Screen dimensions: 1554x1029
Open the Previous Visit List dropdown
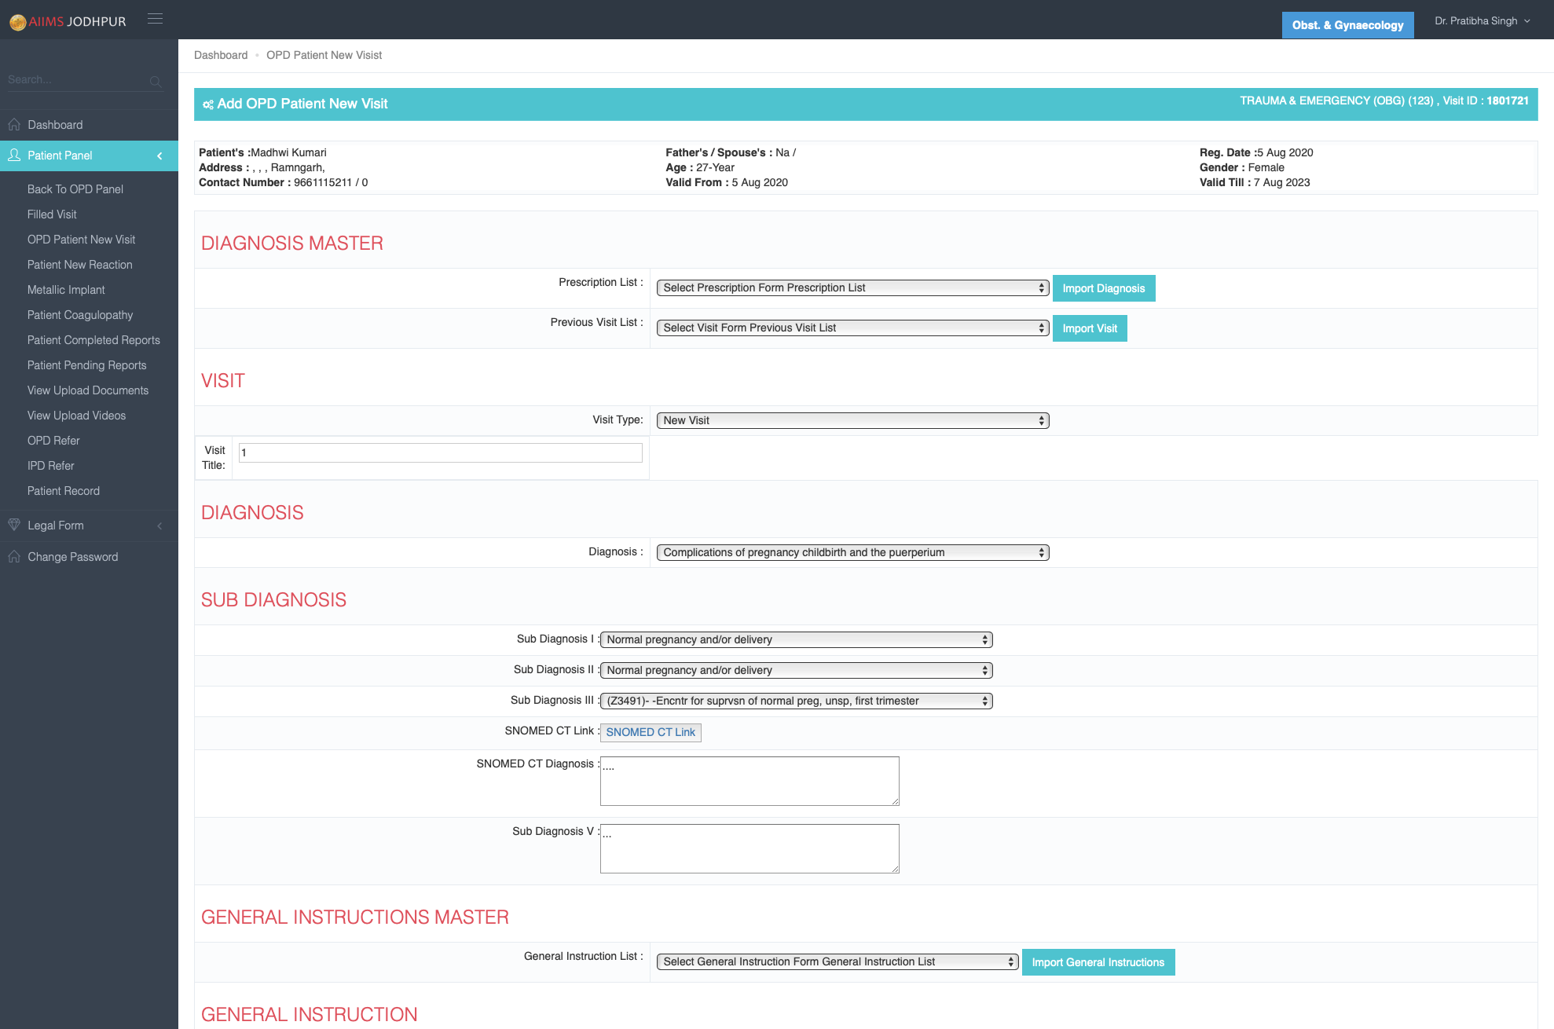[x=852, y=328]
